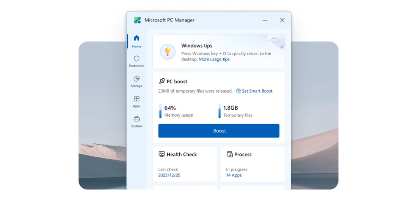Open the Storage section
Image resolution: width=406 pixels, height=212 pixels.
[136, 81]
